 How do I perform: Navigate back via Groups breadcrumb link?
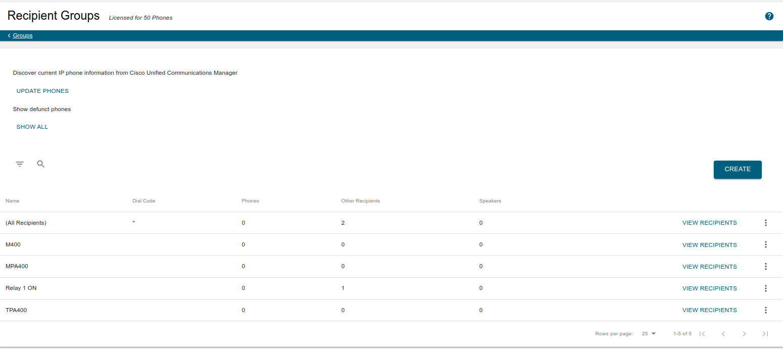click(23, 36)
